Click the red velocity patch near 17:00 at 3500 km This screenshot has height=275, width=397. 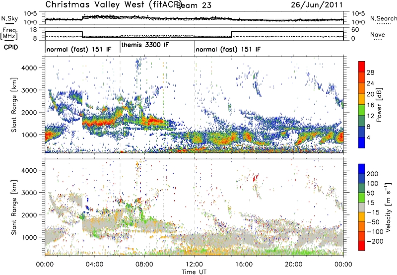256,177
